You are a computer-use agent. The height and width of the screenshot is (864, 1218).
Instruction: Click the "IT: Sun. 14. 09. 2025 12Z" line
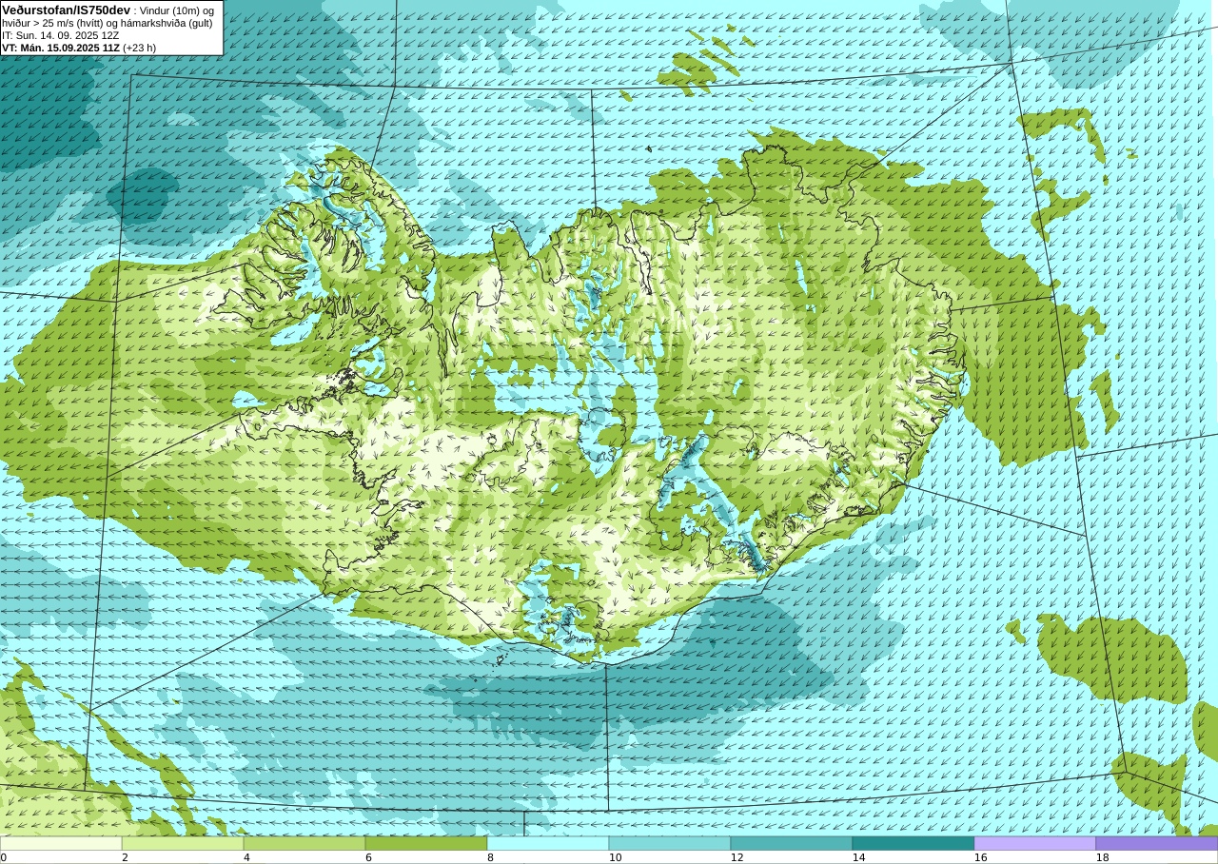(60, 35)
